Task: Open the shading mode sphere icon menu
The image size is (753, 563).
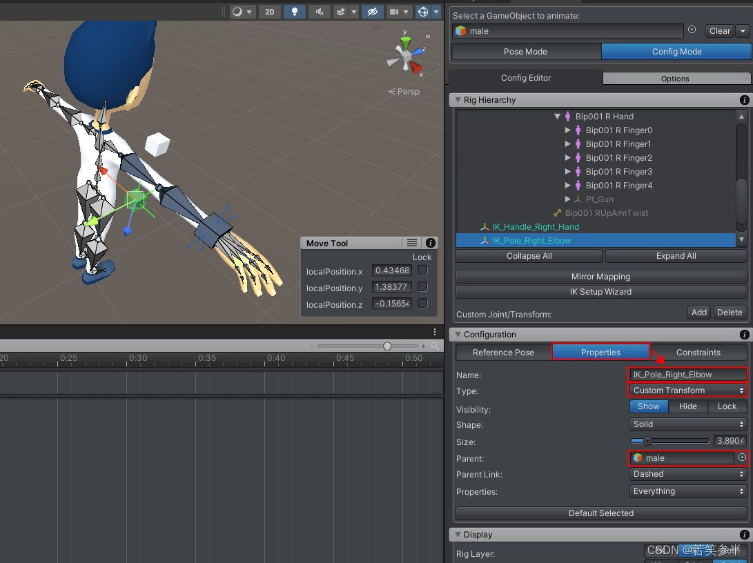Action: (x=238, y=12)
